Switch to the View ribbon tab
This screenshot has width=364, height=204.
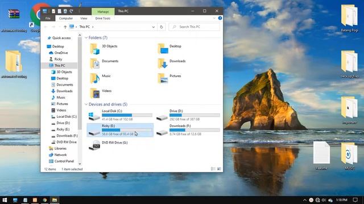tap(84, 18)
